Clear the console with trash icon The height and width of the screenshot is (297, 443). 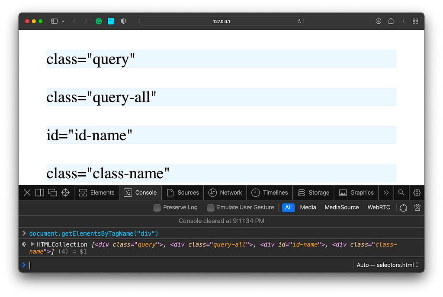[x=417, y=208]
